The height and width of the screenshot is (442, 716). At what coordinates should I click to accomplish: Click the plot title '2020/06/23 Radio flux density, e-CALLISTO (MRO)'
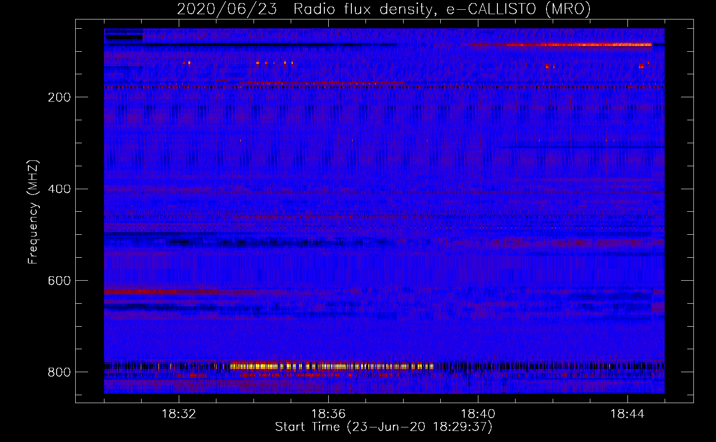[384, 9]
